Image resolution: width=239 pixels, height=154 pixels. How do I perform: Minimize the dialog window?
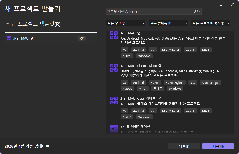pyautogui.click(x=209, y=4)
